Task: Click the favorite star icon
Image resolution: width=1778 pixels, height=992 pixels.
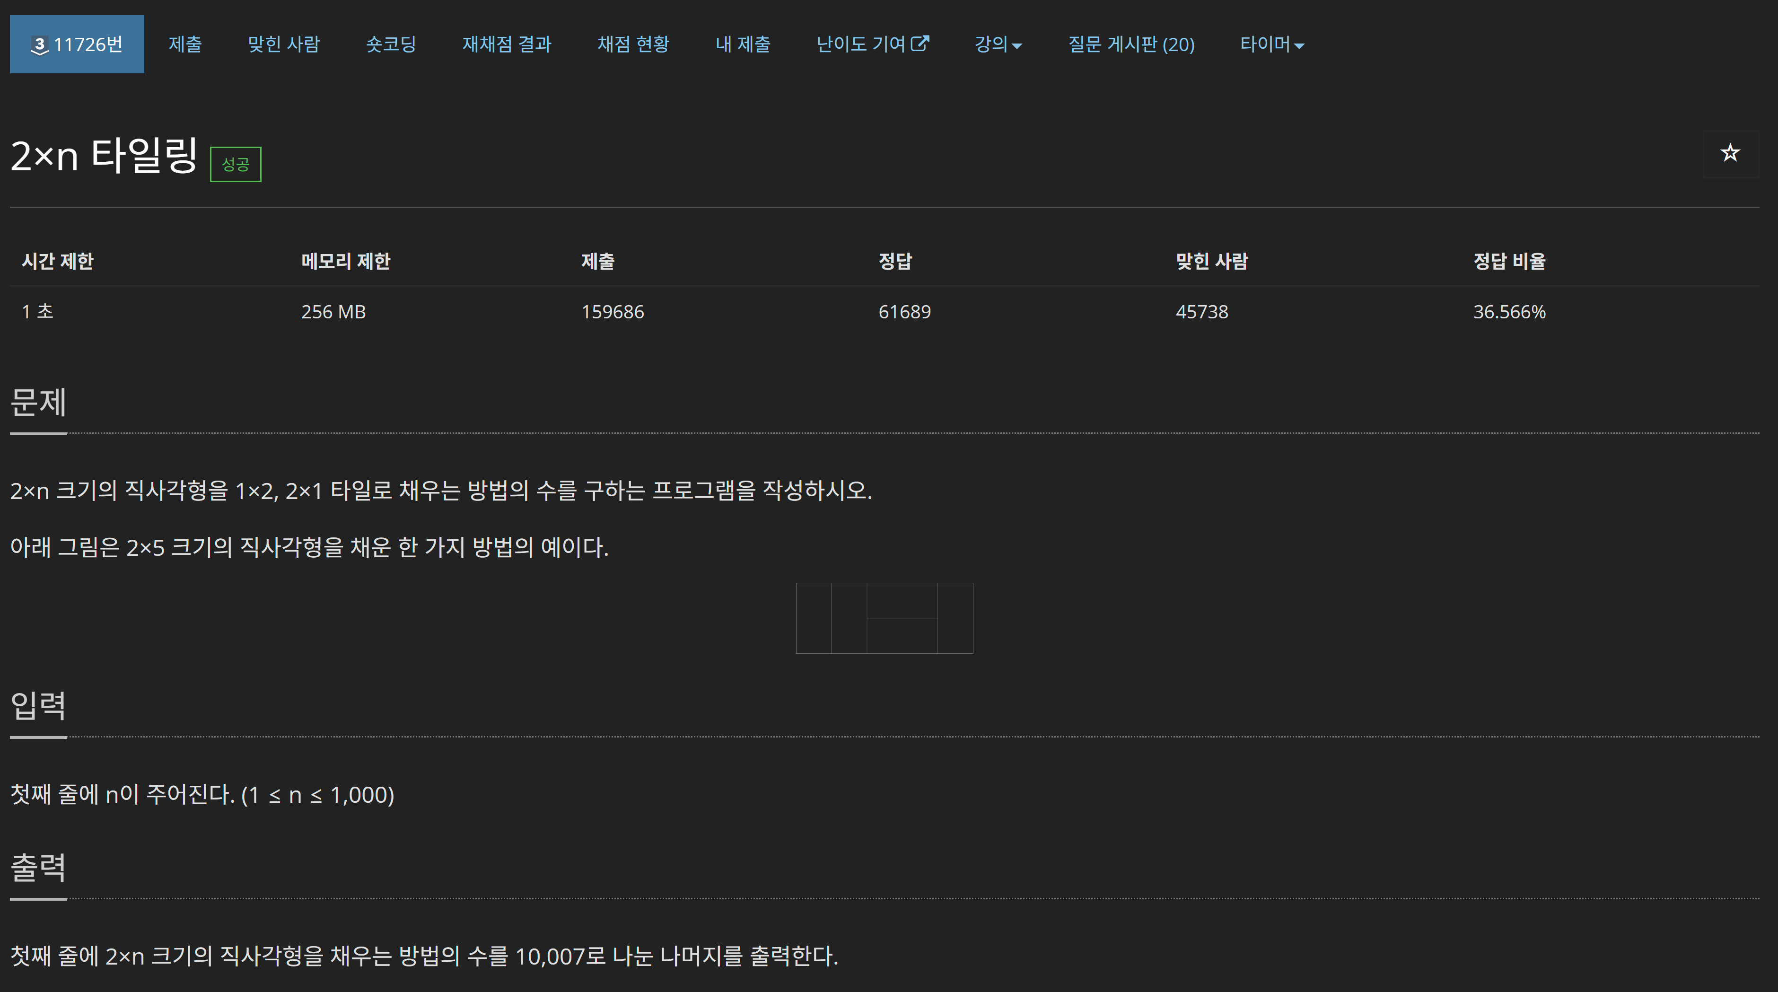Action: (1730, 153)
